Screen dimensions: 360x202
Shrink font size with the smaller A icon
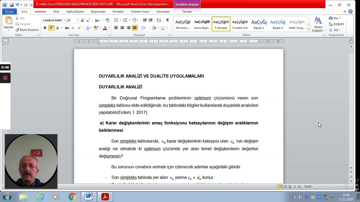(88, 20)
